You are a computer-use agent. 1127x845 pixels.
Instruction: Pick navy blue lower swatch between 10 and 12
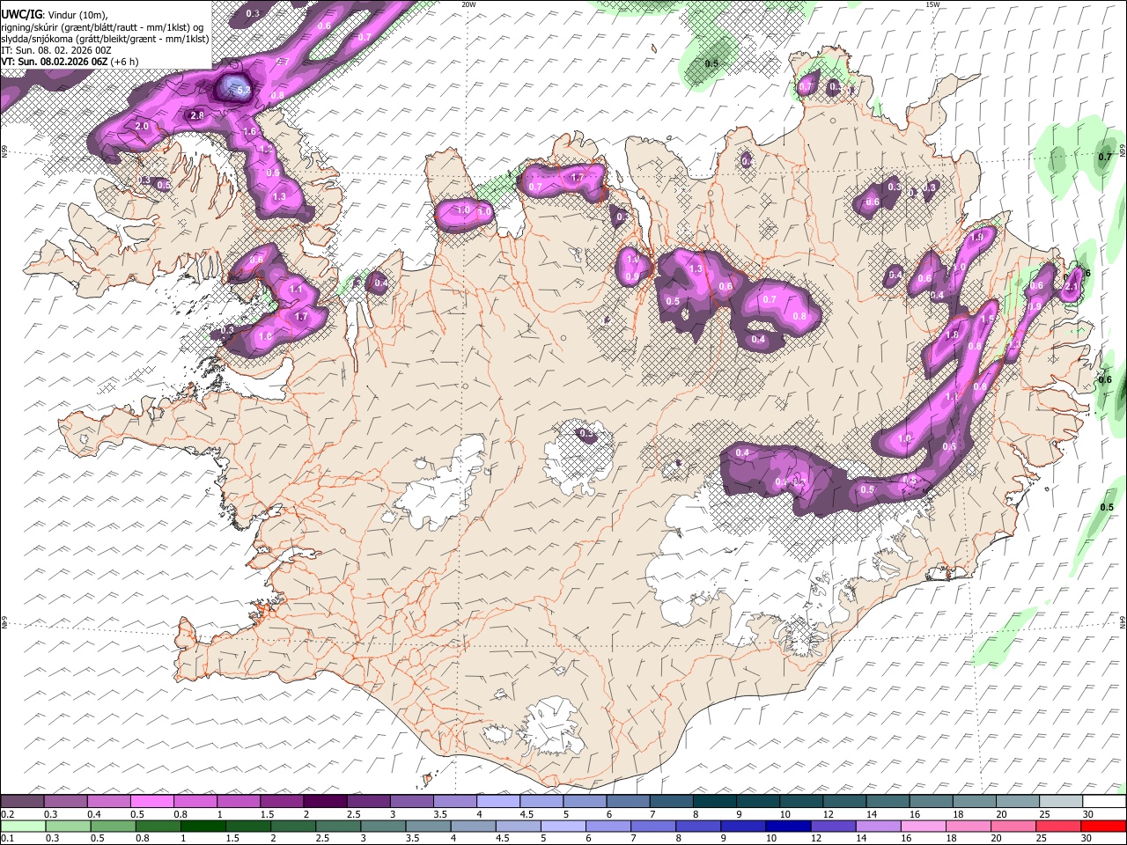788,826
